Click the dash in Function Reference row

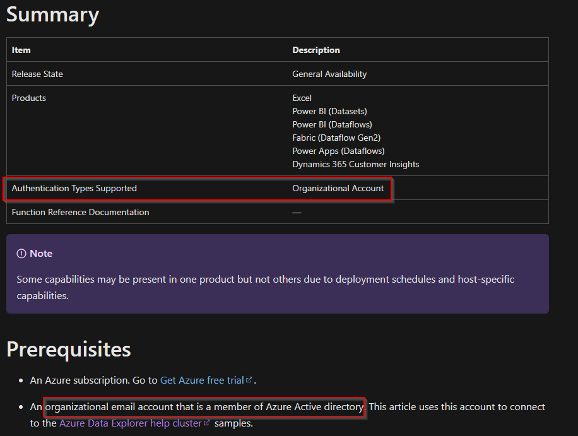point(297,213)
